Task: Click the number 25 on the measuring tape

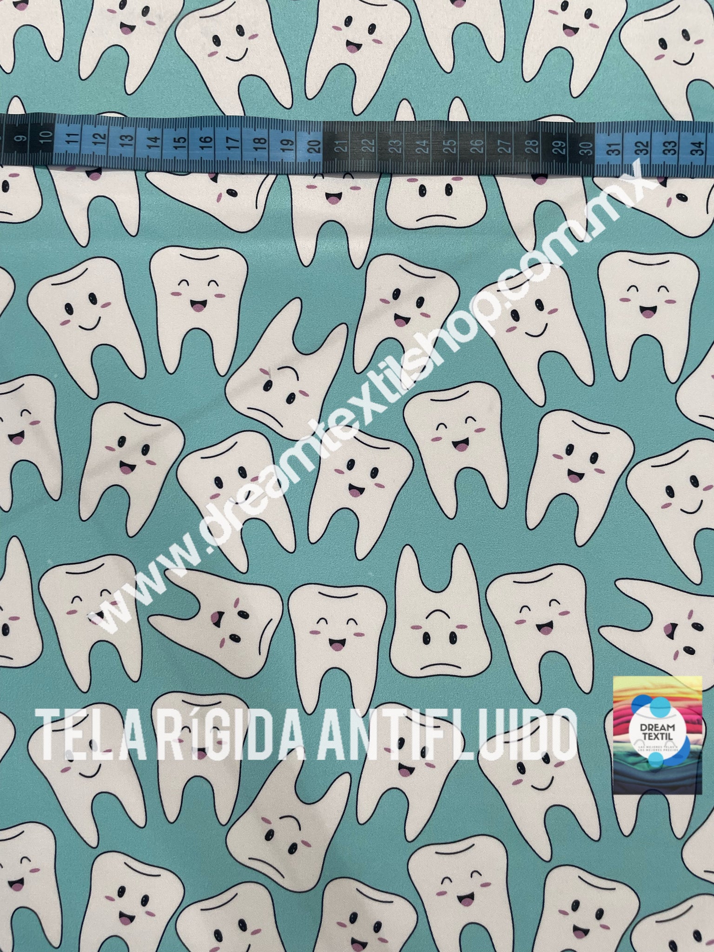Action: pyautogui.click(x=450, y=147)
